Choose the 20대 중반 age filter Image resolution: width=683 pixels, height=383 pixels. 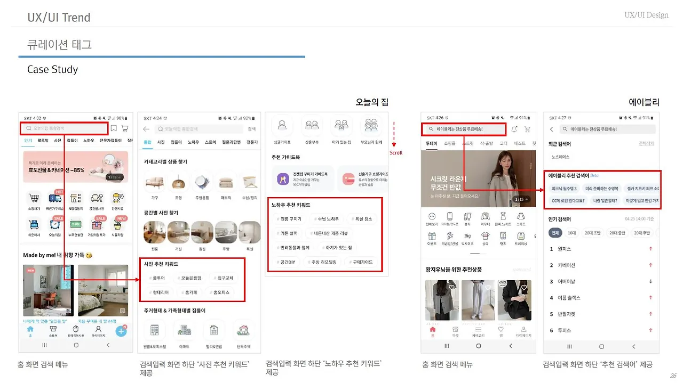click(617, 233)
